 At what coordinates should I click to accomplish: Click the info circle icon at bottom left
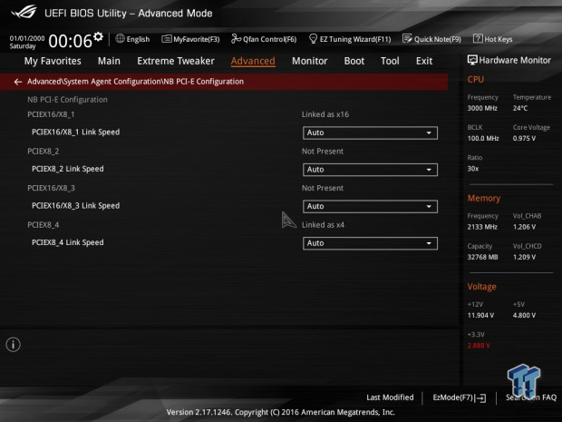[x=14, y=345]
